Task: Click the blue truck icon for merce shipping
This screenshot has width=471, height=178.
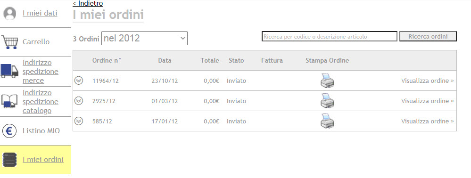Action: point(9,72)
